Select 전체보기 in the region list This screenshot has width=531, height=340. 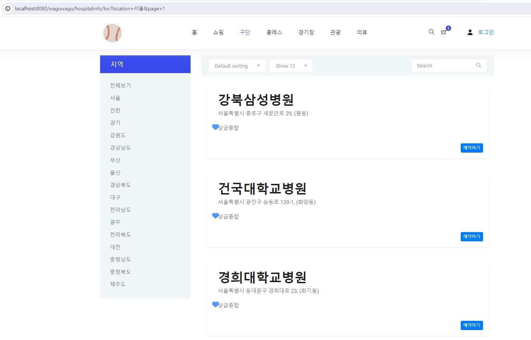pyautogui.click(x=120, y=86)
